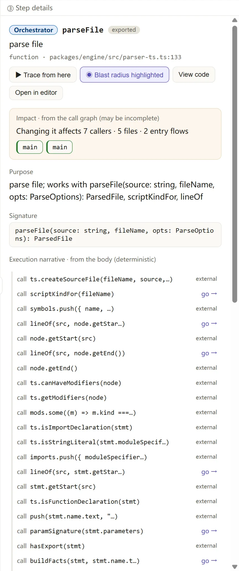Click the Impact summary text
Viewport: 239px width, 571px height.
coord(102,131)
